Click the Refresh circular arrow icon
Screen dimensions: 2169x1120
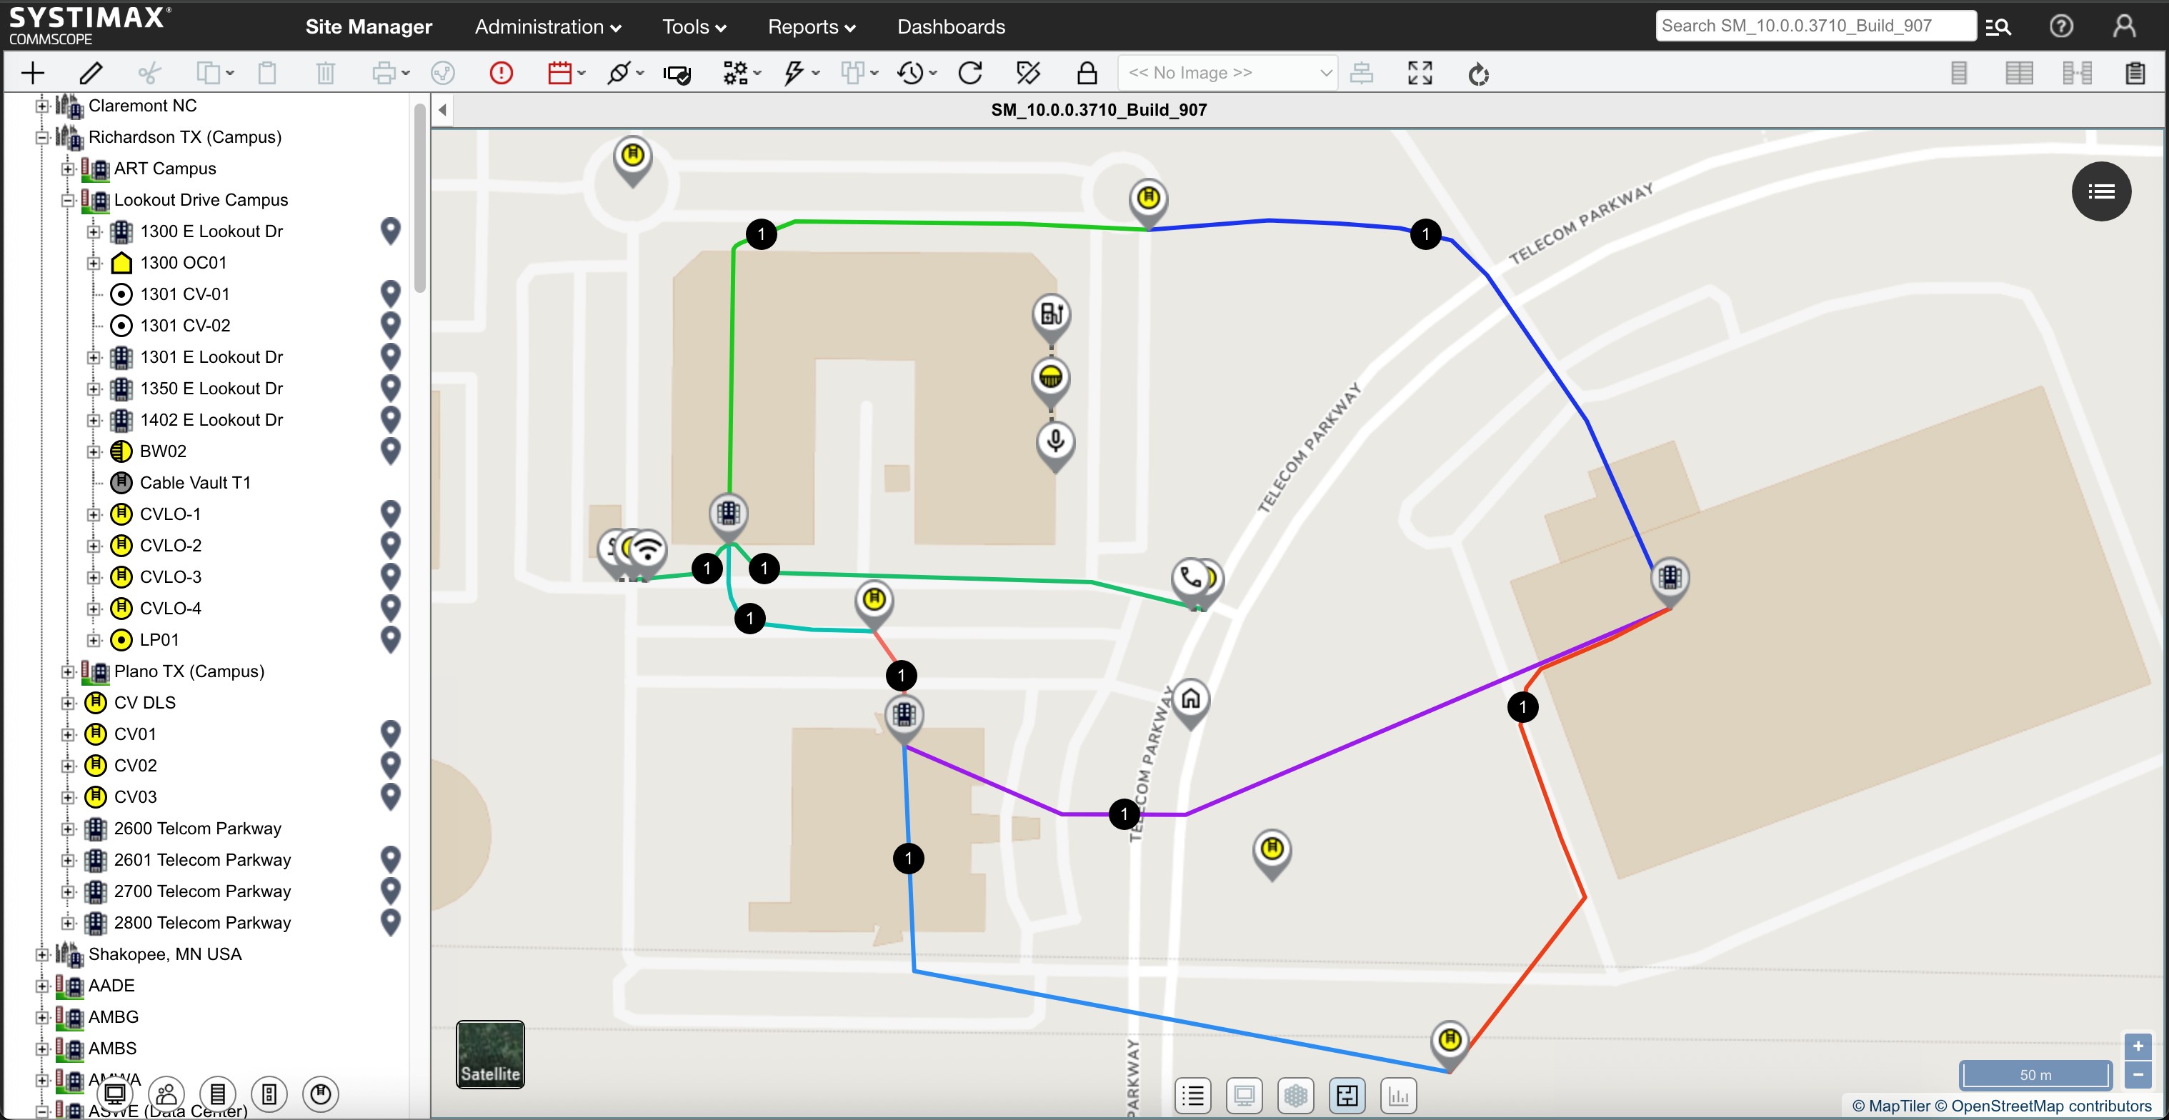(970, 74)
